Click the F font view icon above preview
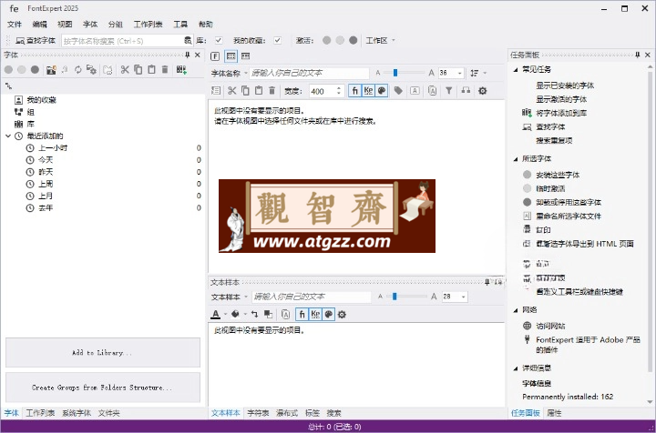 [x=215, y=56]
